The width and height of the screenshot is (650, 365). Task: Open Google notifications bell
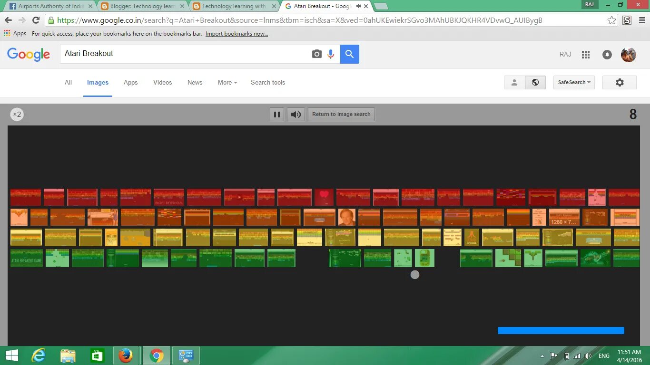click(607, 55)
